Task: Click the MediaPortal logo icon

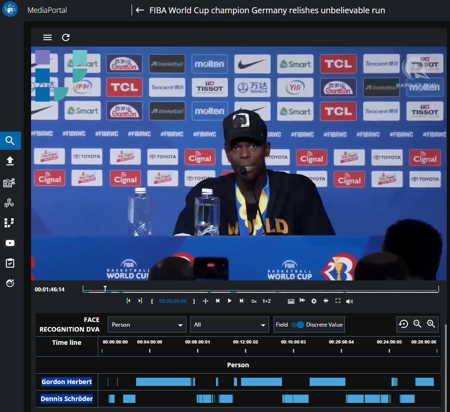Action: 10,9
